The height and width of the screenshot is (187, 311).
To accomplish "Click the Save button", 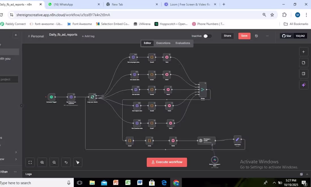I will [x=244, y=36].
